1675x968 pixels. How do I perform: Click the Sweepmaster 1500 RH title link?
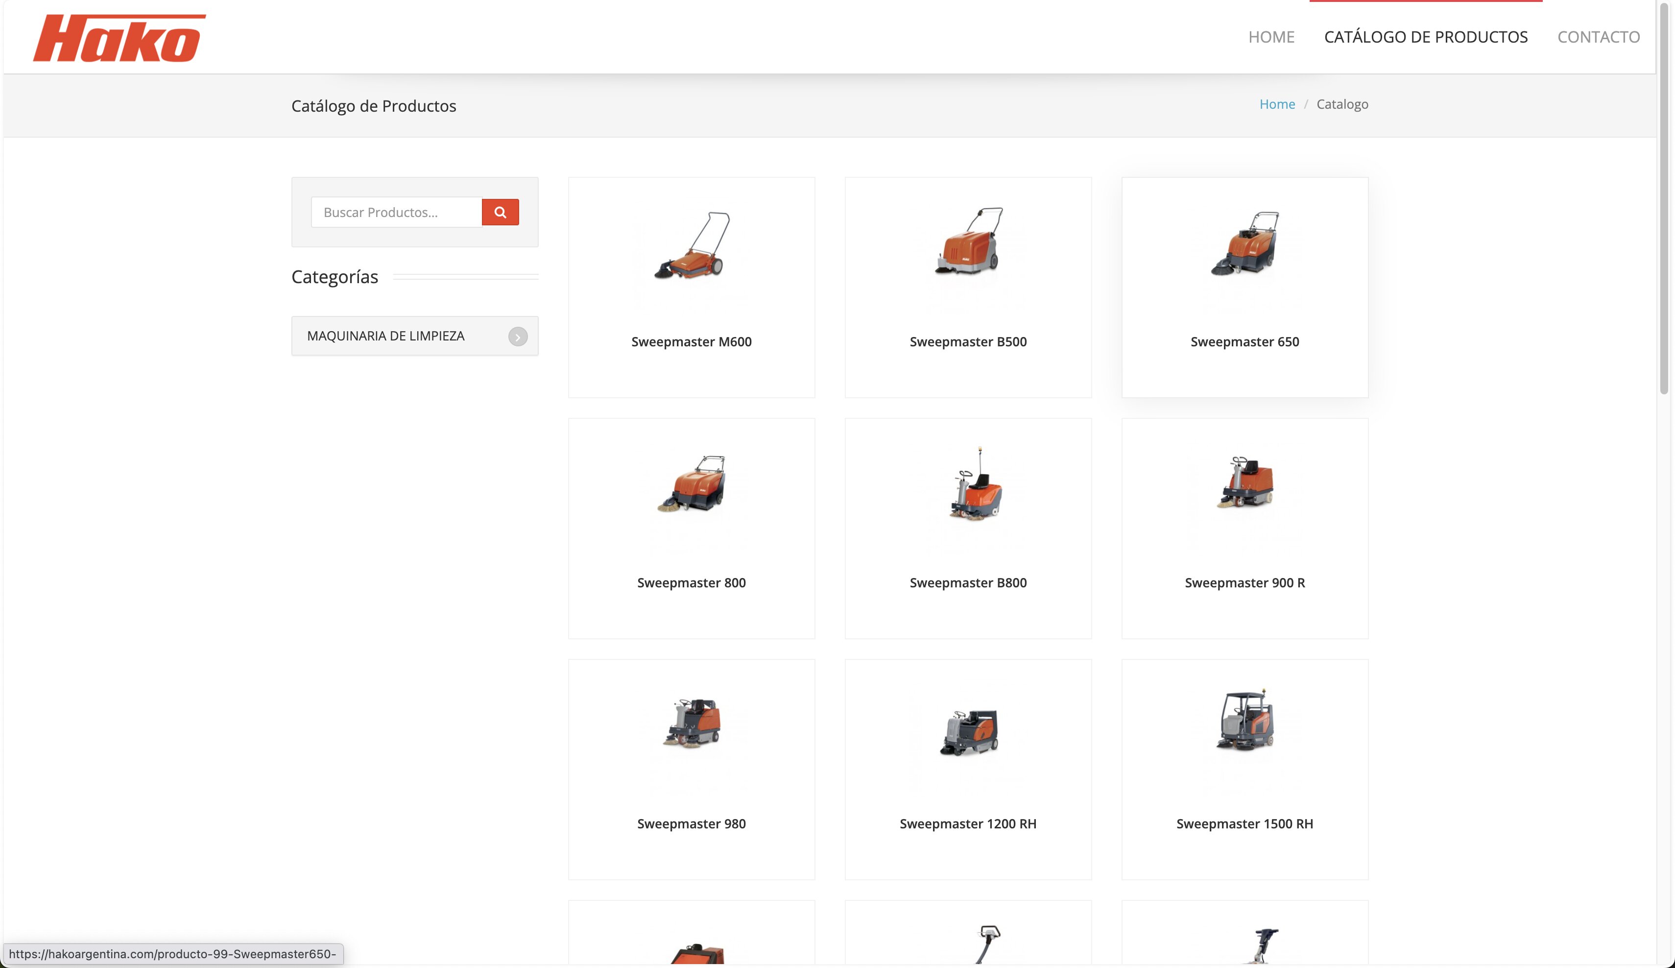click(1244, 824)
